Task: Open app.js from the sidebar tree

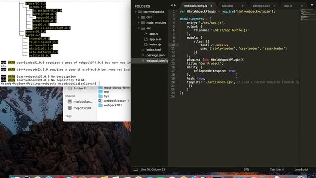Action: 154,34
